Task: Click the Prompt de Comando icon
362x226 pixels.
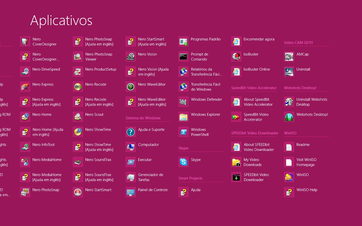Action: [x=184, y=57]
